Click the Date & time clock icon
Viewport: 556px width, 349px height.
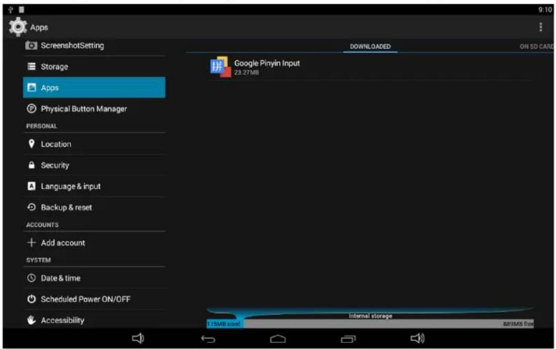32,278
